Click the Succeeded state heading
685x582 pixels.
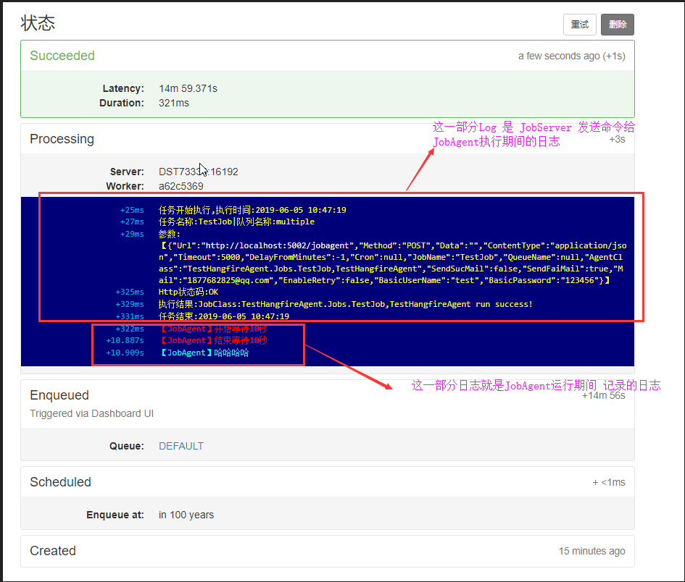(x=62, y=56)
